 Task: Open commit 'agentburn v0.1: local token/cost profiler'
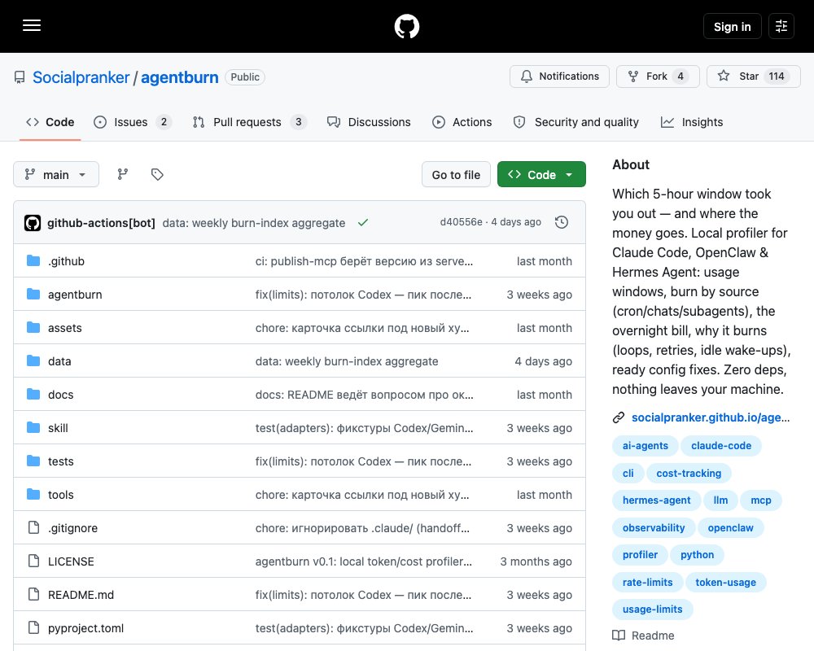click(363, 561)
